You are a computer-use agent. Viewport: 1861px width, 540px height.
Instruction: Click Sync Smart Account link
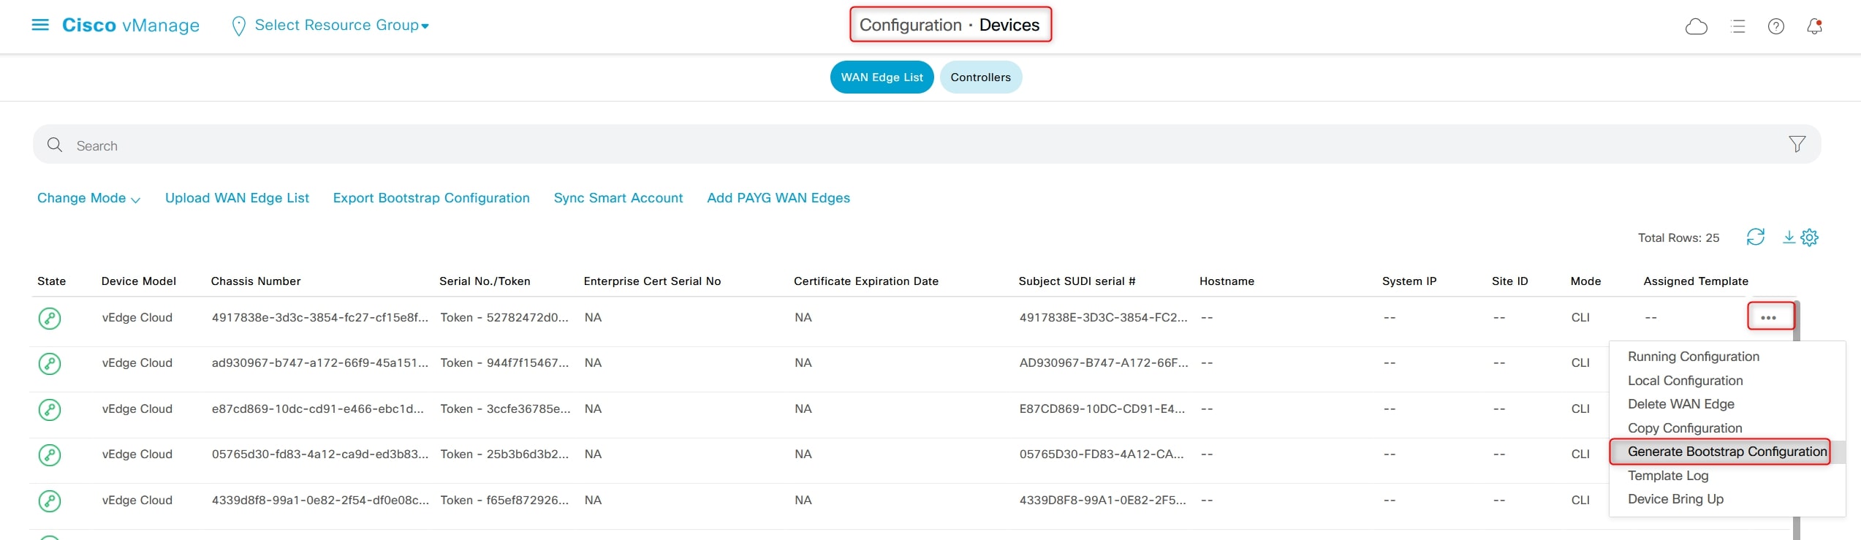[x=618, y=198]
